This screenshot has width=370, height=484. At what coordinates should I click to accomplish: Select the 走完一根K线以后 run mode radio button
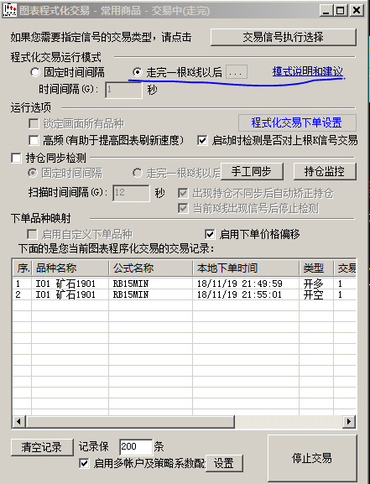137,72
